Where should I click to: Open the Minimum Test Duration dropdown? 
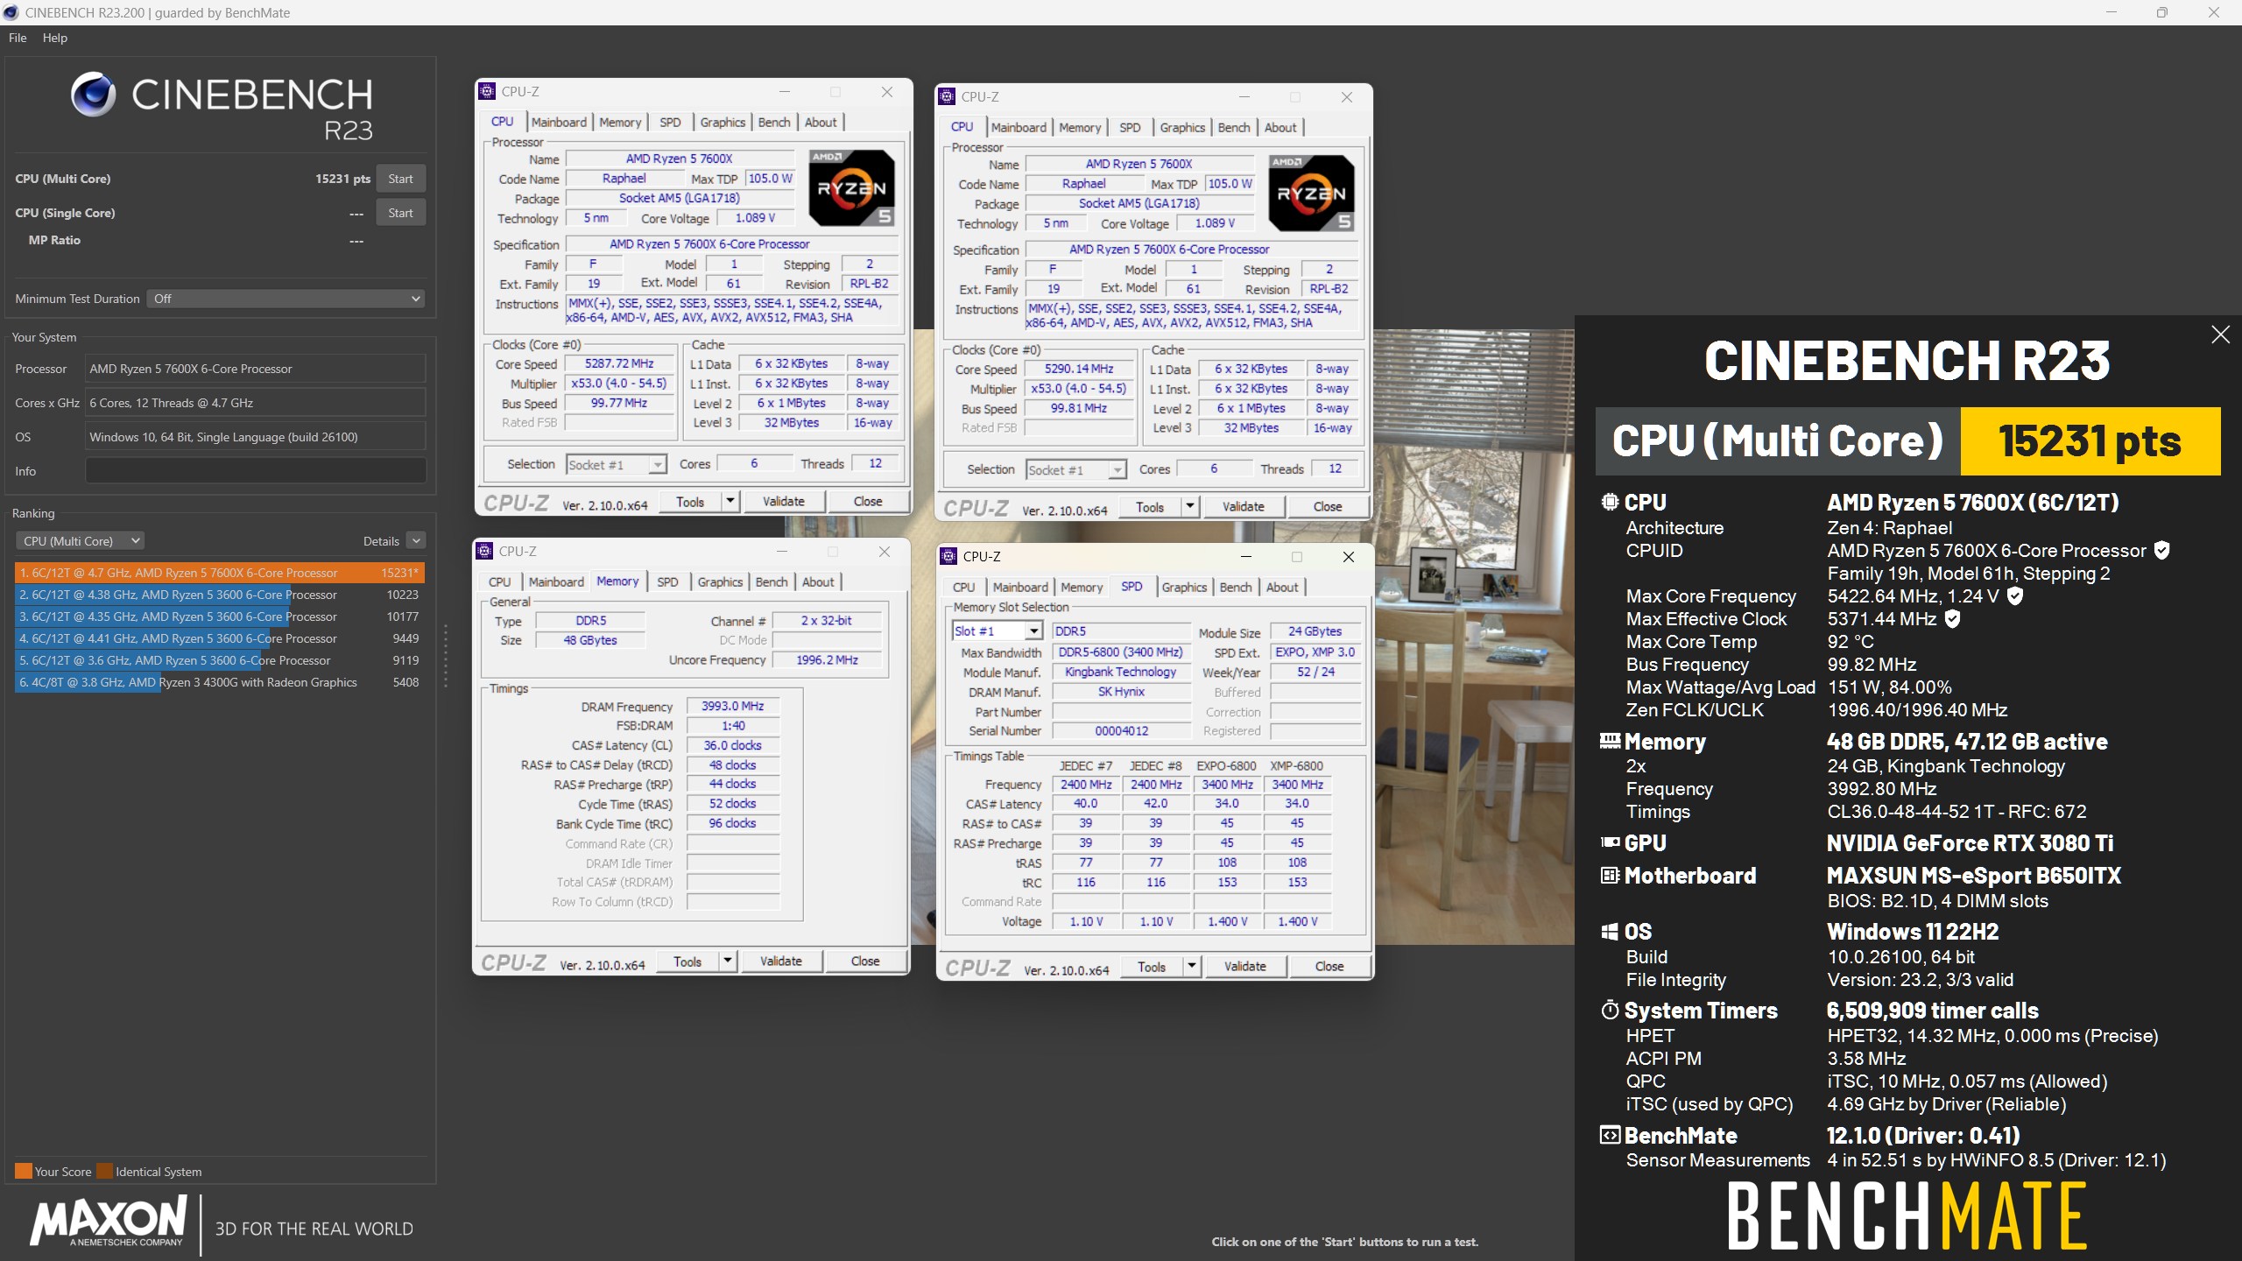tap(286, 299)
